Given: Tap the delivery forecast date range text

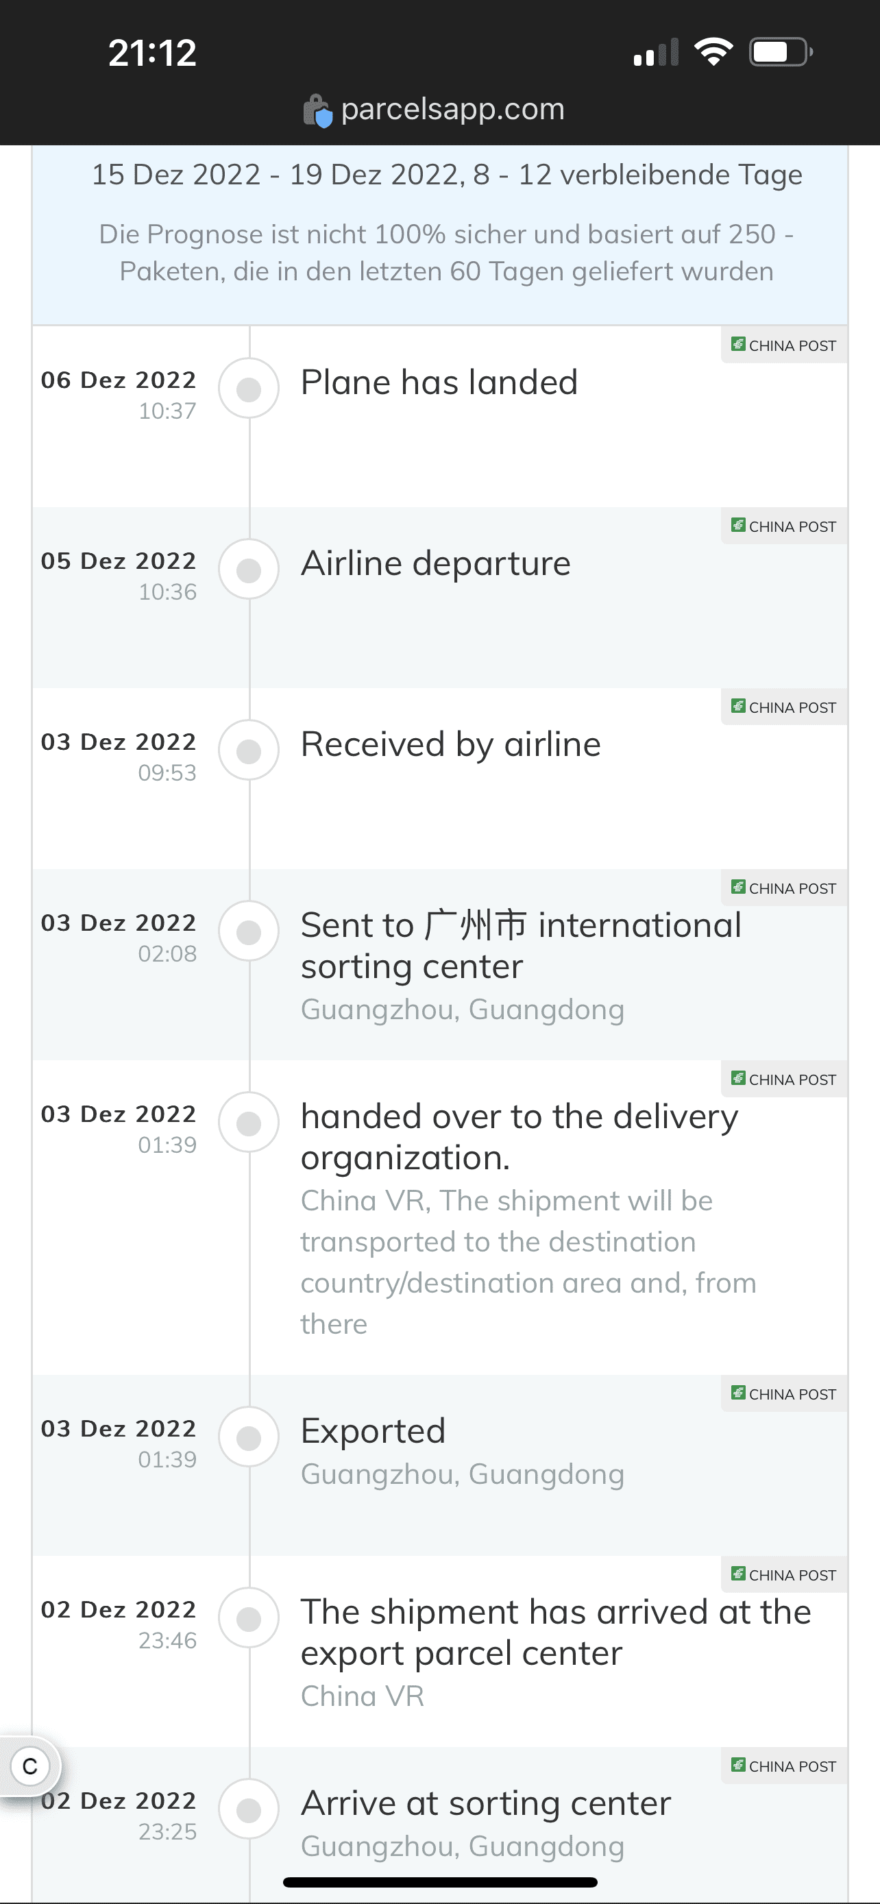Looking at the screenshot, I should (x=447, y=175).
